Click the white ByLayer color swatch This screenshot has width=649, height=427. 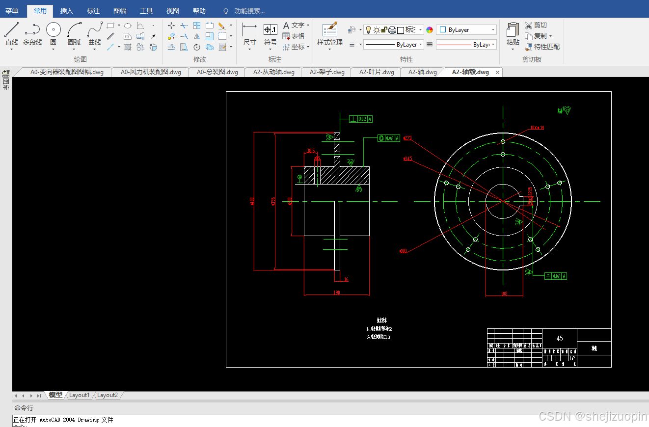click(x=442, y=30)
